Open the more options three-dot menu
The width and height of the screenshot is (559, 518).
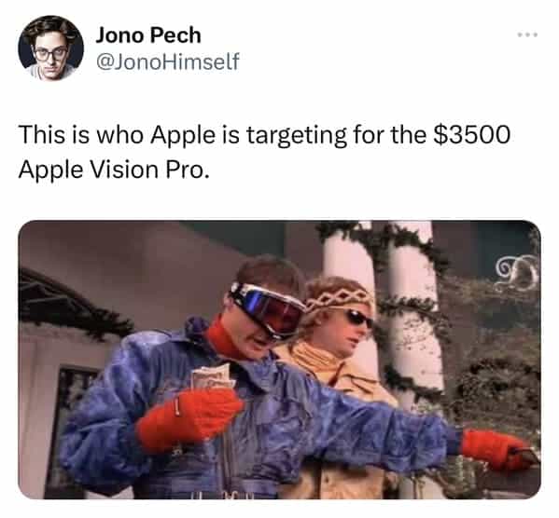click(x=527, y=34)
